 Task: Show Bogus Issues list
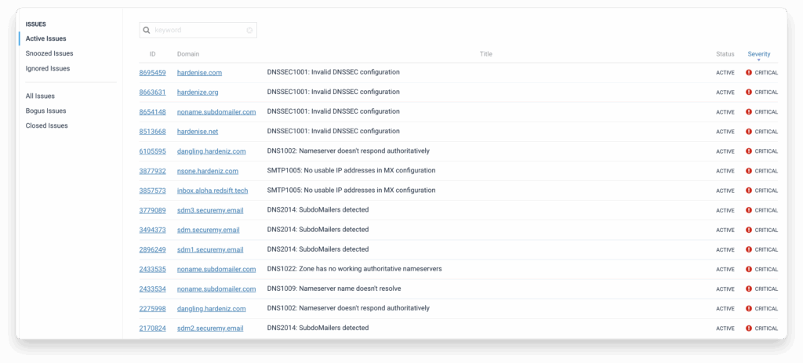(x=45, y=111)
